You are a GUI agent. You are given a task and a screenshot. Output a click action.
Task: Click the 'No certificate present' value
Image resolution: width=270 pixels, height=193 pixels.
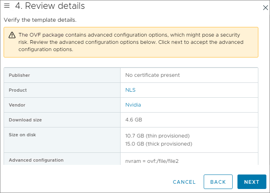click(x=152, y=75)
